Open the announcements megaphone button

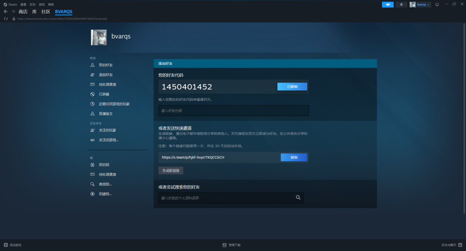coord(387,4)
